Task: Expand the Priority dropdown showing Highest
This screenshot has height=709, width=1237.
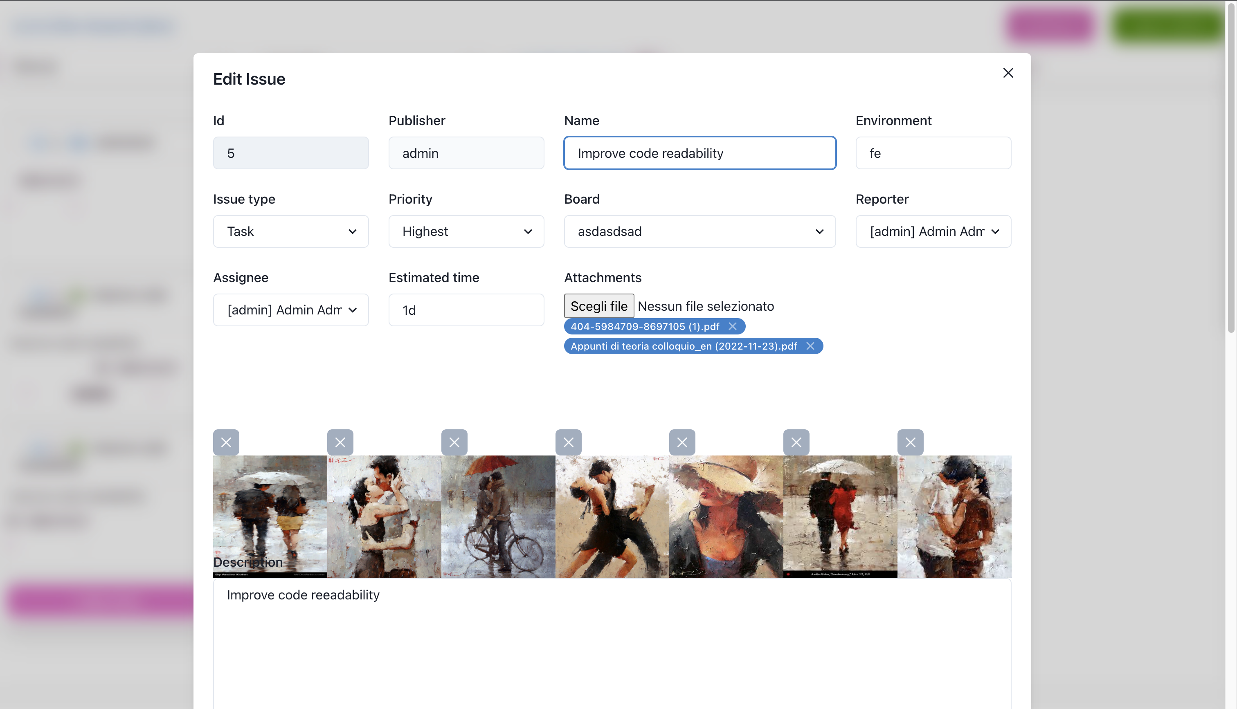Action: tap(466, 231)
